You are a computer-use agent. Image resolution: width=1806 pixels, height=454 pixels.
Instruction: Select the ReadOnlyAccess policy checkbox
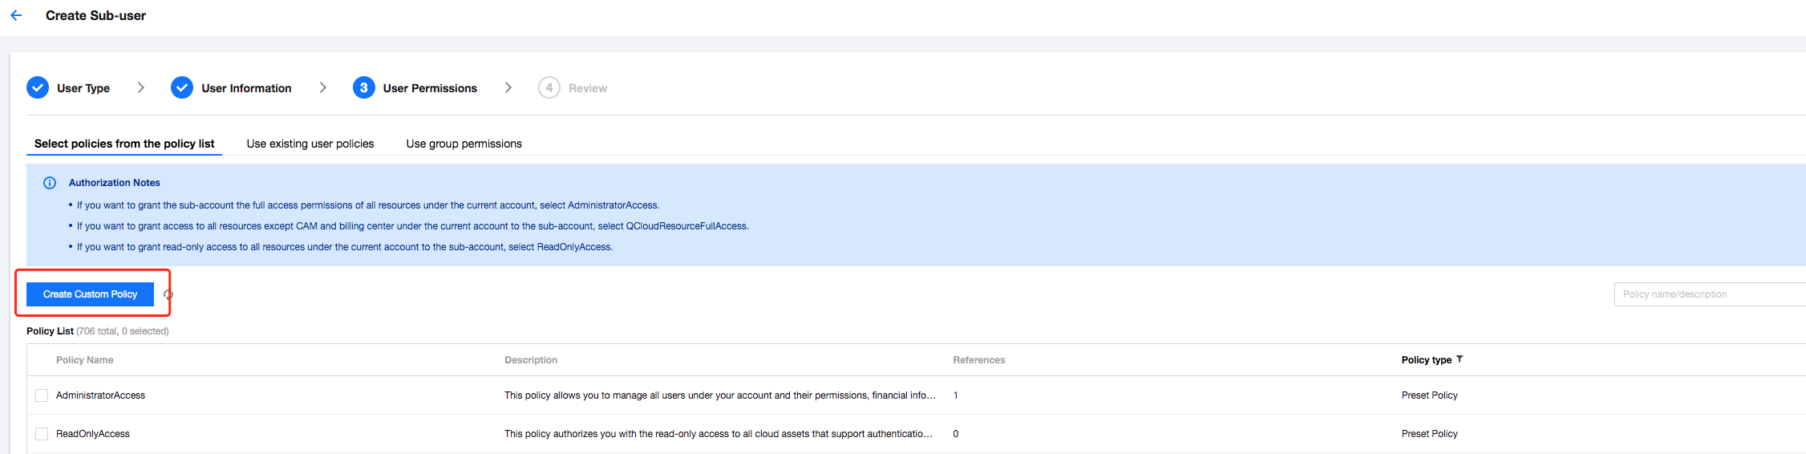click(42, 434)
